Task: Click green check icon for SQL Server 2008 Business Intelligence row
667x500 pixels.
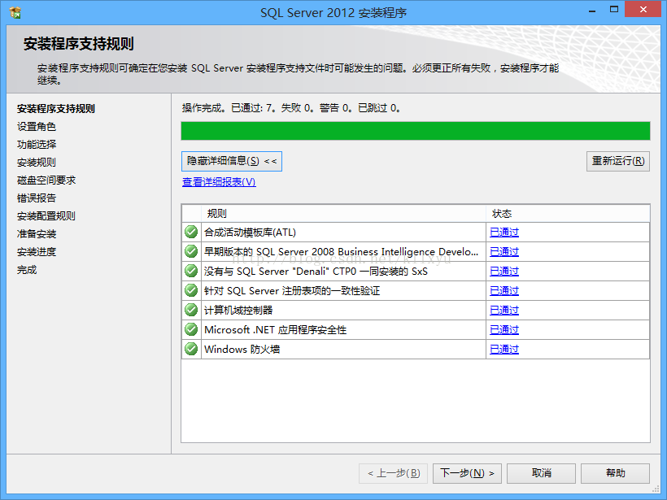Action: click(191, 251)
